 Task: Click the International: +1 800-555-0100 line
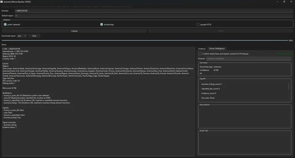[15, 51]
